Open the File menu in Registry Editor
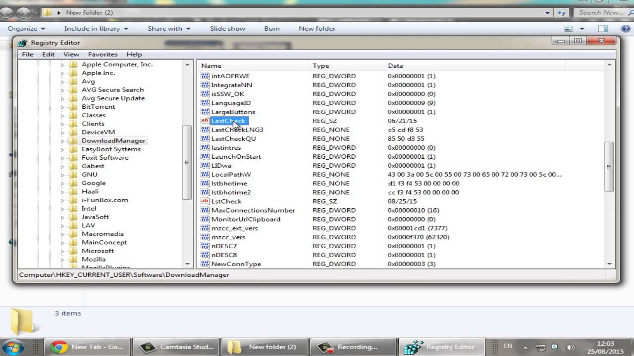Screen dimensions: 634x356 pyautogui.click(x=28, y=54)
